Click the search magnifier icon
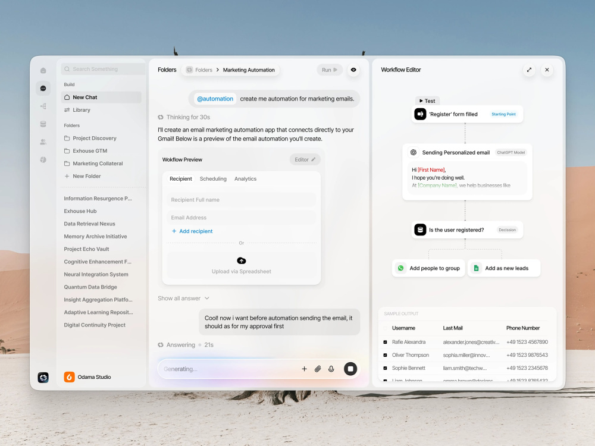The width and height of the screenshot is (595, 446). tap(67, 69)
